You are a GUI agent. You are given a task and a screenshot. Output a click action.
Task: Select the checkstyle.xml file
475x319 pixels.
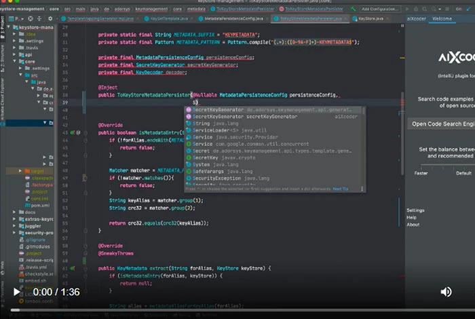coord(36,274)
